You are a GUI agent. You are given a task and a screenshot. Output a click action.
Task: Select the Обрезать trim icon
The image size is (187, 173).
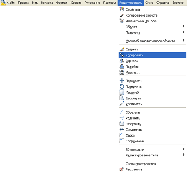tap(122, 112)
